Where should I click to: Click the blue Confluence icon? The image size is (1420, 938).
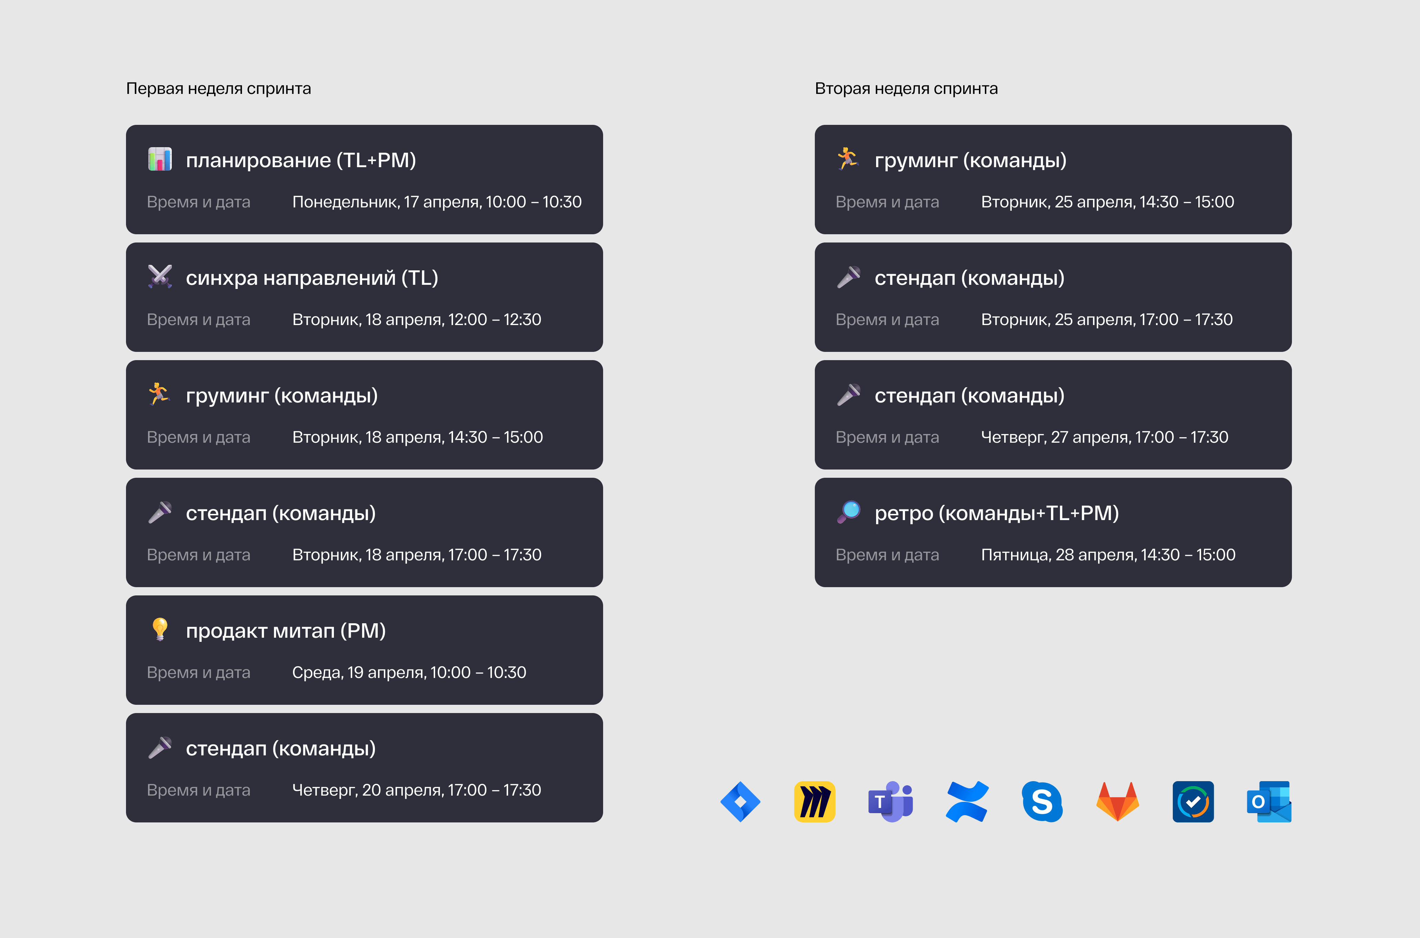(x=967, y=801)
